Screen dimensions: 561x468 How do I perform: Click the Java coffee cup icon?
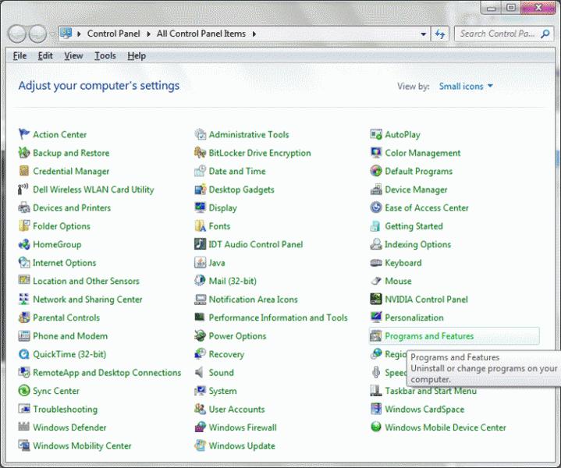pyautogui.click(x=201, y=263)
